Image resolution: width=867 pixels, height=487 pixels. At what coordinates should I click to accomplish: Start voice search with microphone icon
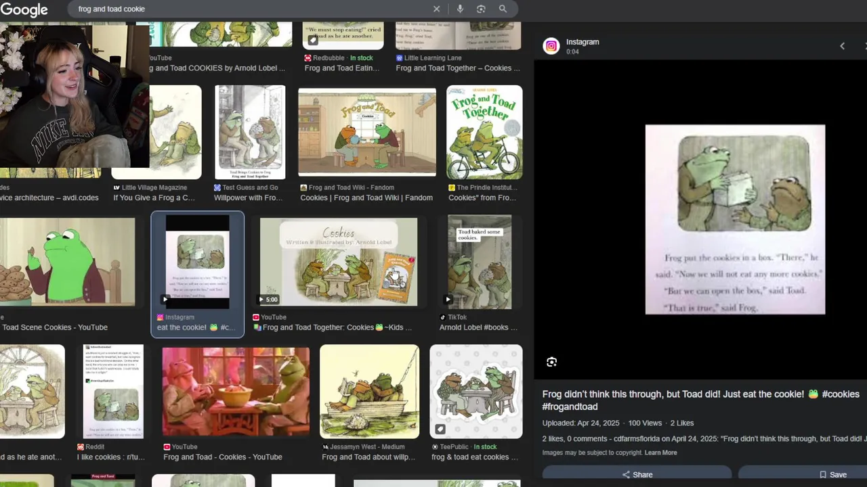coord(460,9)
